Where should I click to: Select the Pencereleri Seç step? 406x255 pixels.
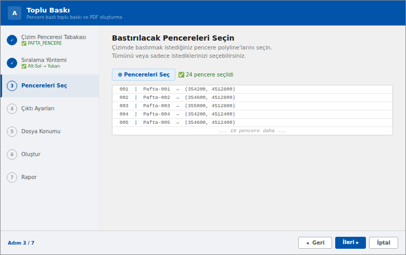pyautogui.click(x=50, y=86)
